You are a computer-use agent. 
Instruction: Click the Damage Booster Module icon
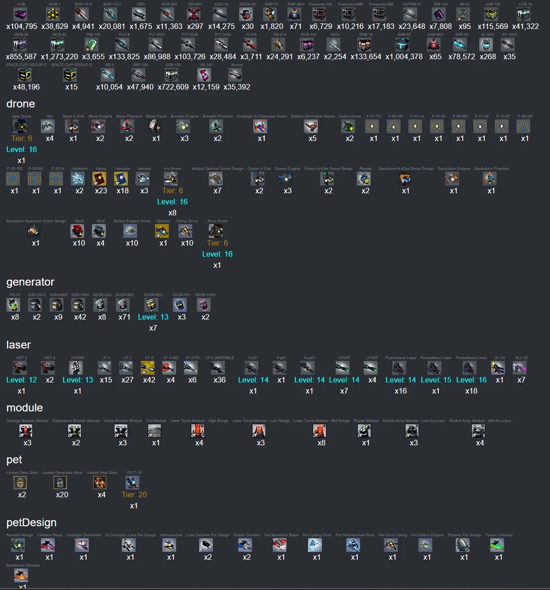[26, 431]
